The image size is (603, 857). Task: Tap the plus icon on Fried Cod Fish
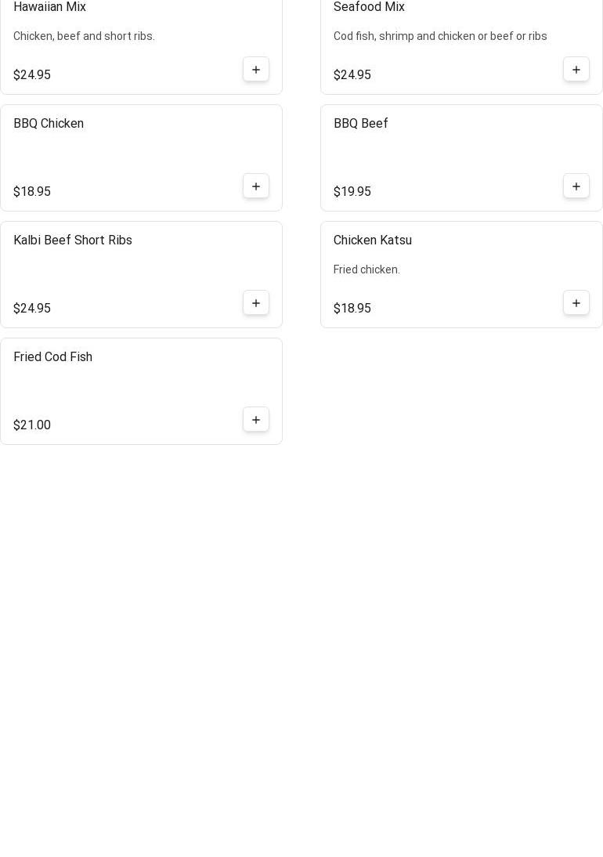tap(256, 420)
